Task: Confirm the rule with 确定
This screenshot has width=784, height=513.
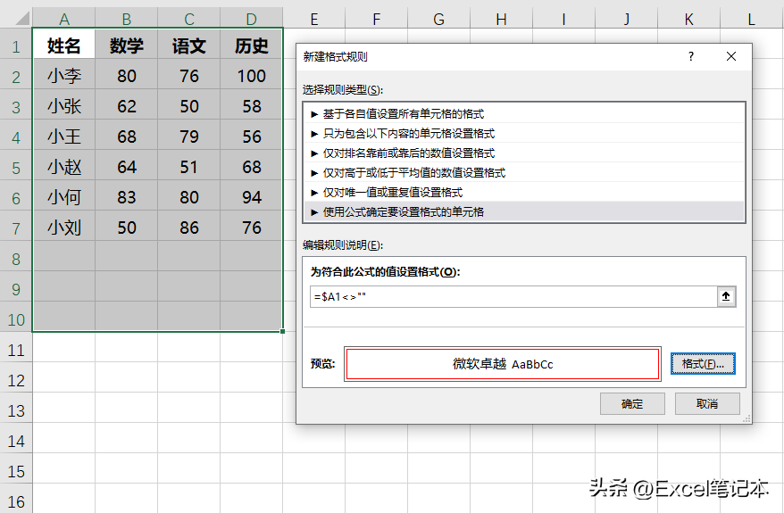Action: pyautogui.click(x=632, y=403)
